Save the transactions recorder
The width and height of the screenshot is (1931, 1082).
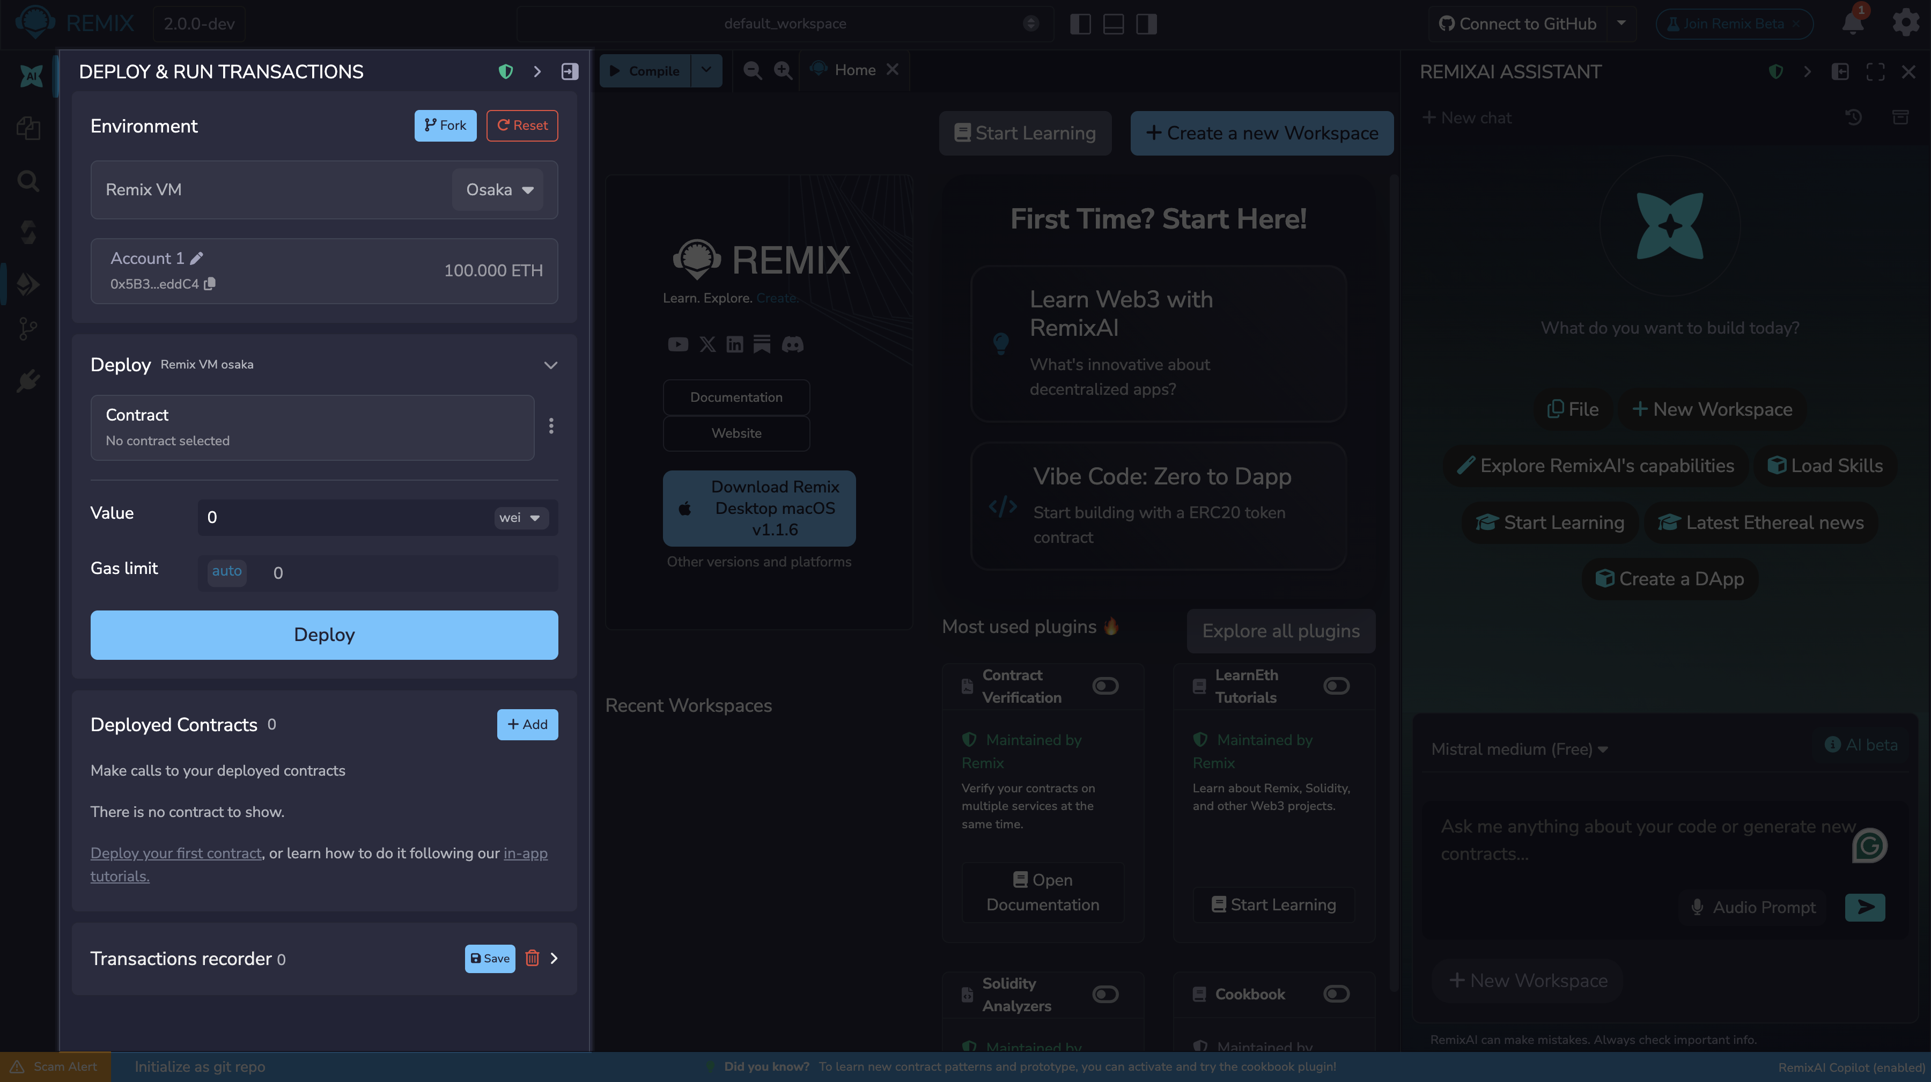click(x=490, y=958)
